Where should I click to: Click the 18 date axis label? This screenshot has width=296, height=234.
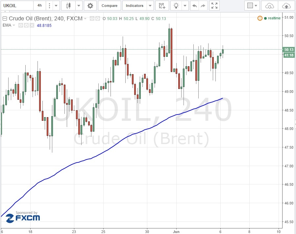(30, 232)
